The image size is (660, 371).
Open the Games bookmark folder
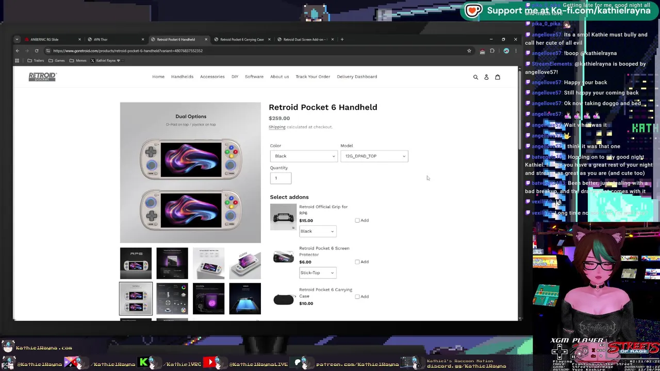coord(57,60)
